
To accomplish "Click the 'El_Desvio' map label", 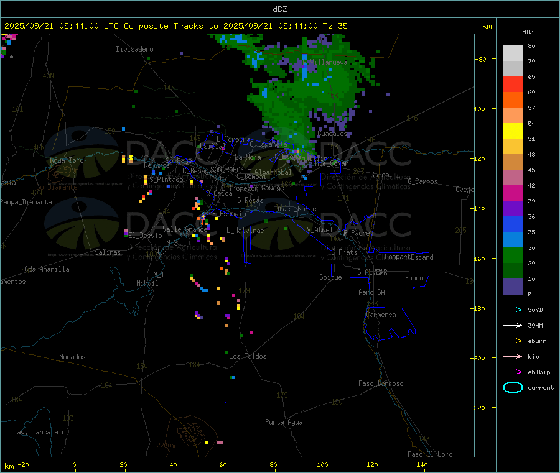I will click(x=145, y=236).
